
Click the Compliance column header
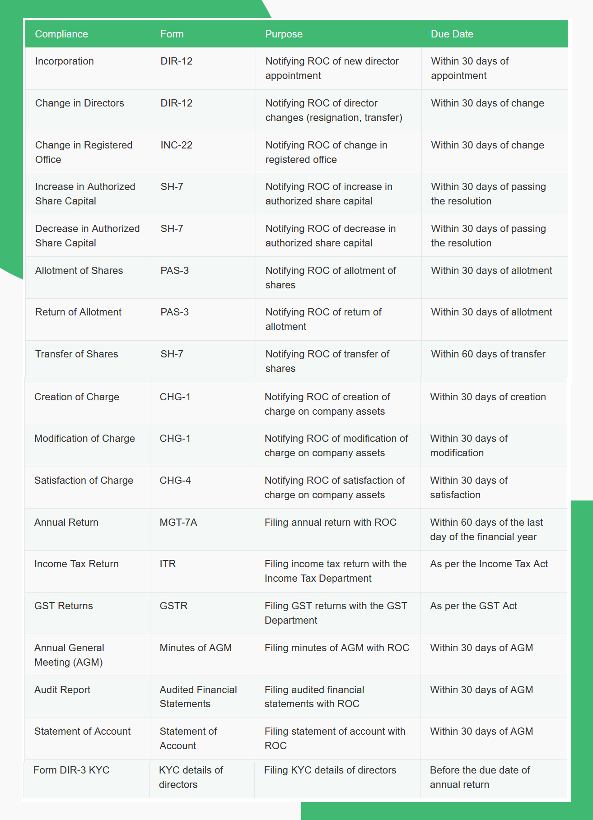61,34
